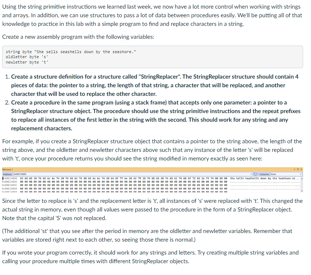Expand the Address history dropdown arrow
This screenshot has height=275, width=311.
pos(251,174)
